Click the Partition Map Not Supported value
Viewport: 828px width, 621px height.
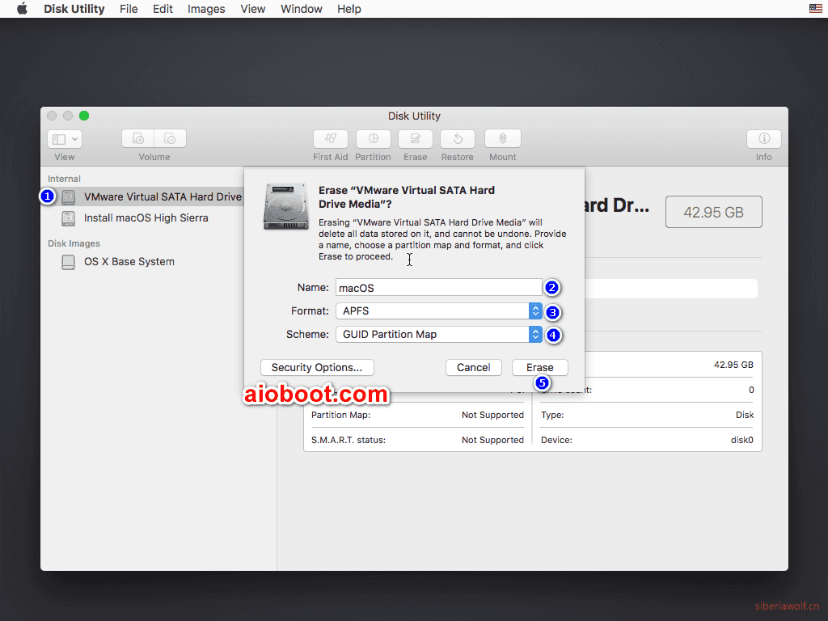492,415
